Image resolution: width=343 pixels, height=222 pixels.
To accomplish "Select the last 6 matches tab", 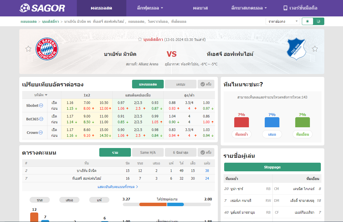I will (x=181, y=153).
